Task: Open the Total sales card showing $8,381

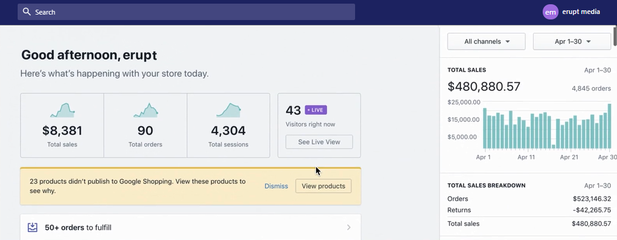Action: click(x=62, y=125)
